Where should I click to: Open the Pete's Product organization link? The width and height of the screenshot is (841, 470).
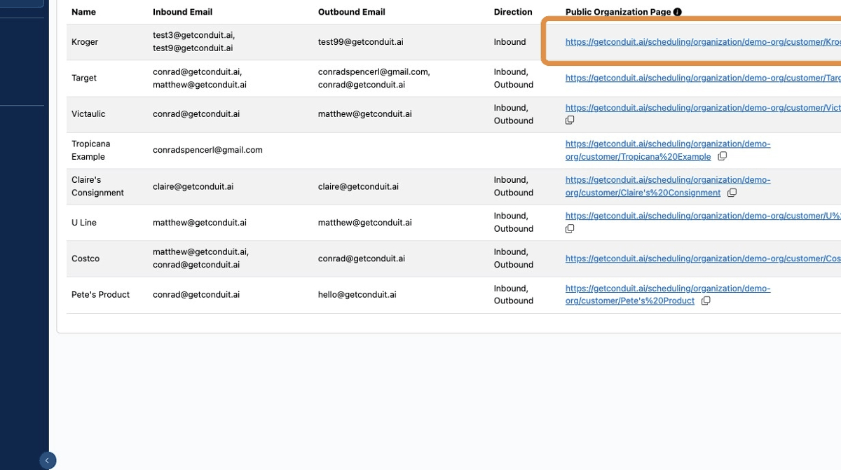[x=668, y=294]
